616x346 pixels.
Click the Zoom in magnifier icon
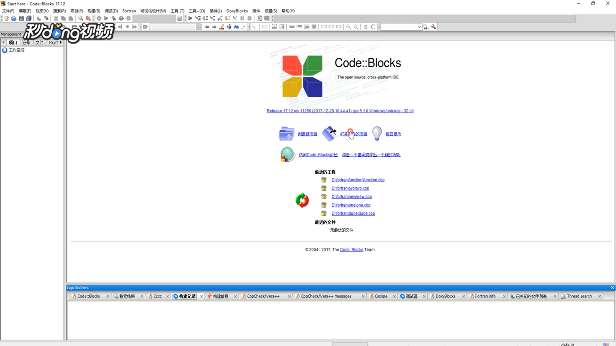348,27
